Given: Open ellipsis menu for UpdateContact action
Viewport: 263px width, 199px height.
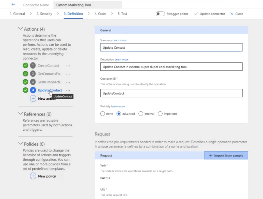Looking at the screenshot, I should click(x=68, y=90).
